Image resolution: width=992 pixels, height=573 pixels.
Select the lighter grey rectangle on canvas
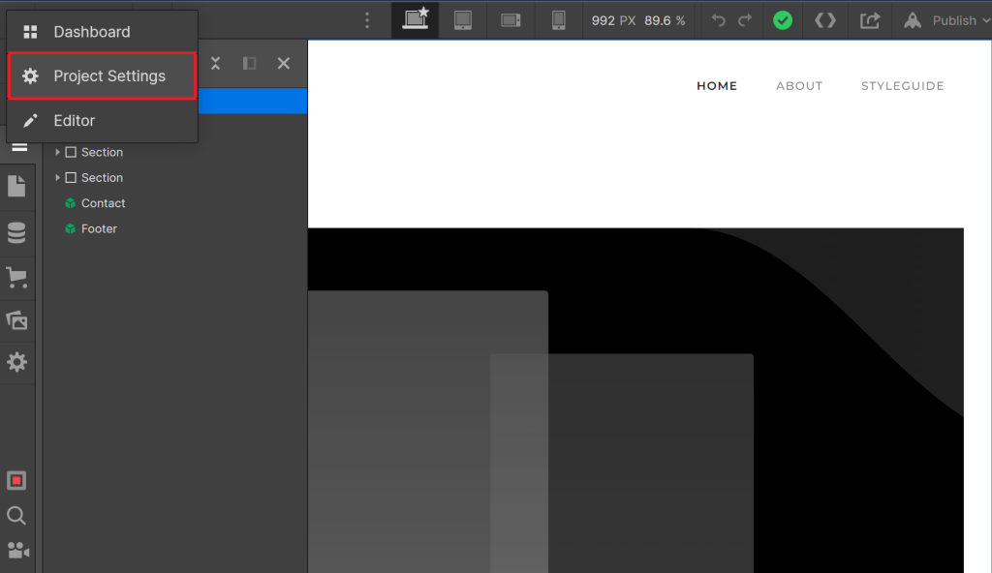pyautogui.click(x=427, y=432)
